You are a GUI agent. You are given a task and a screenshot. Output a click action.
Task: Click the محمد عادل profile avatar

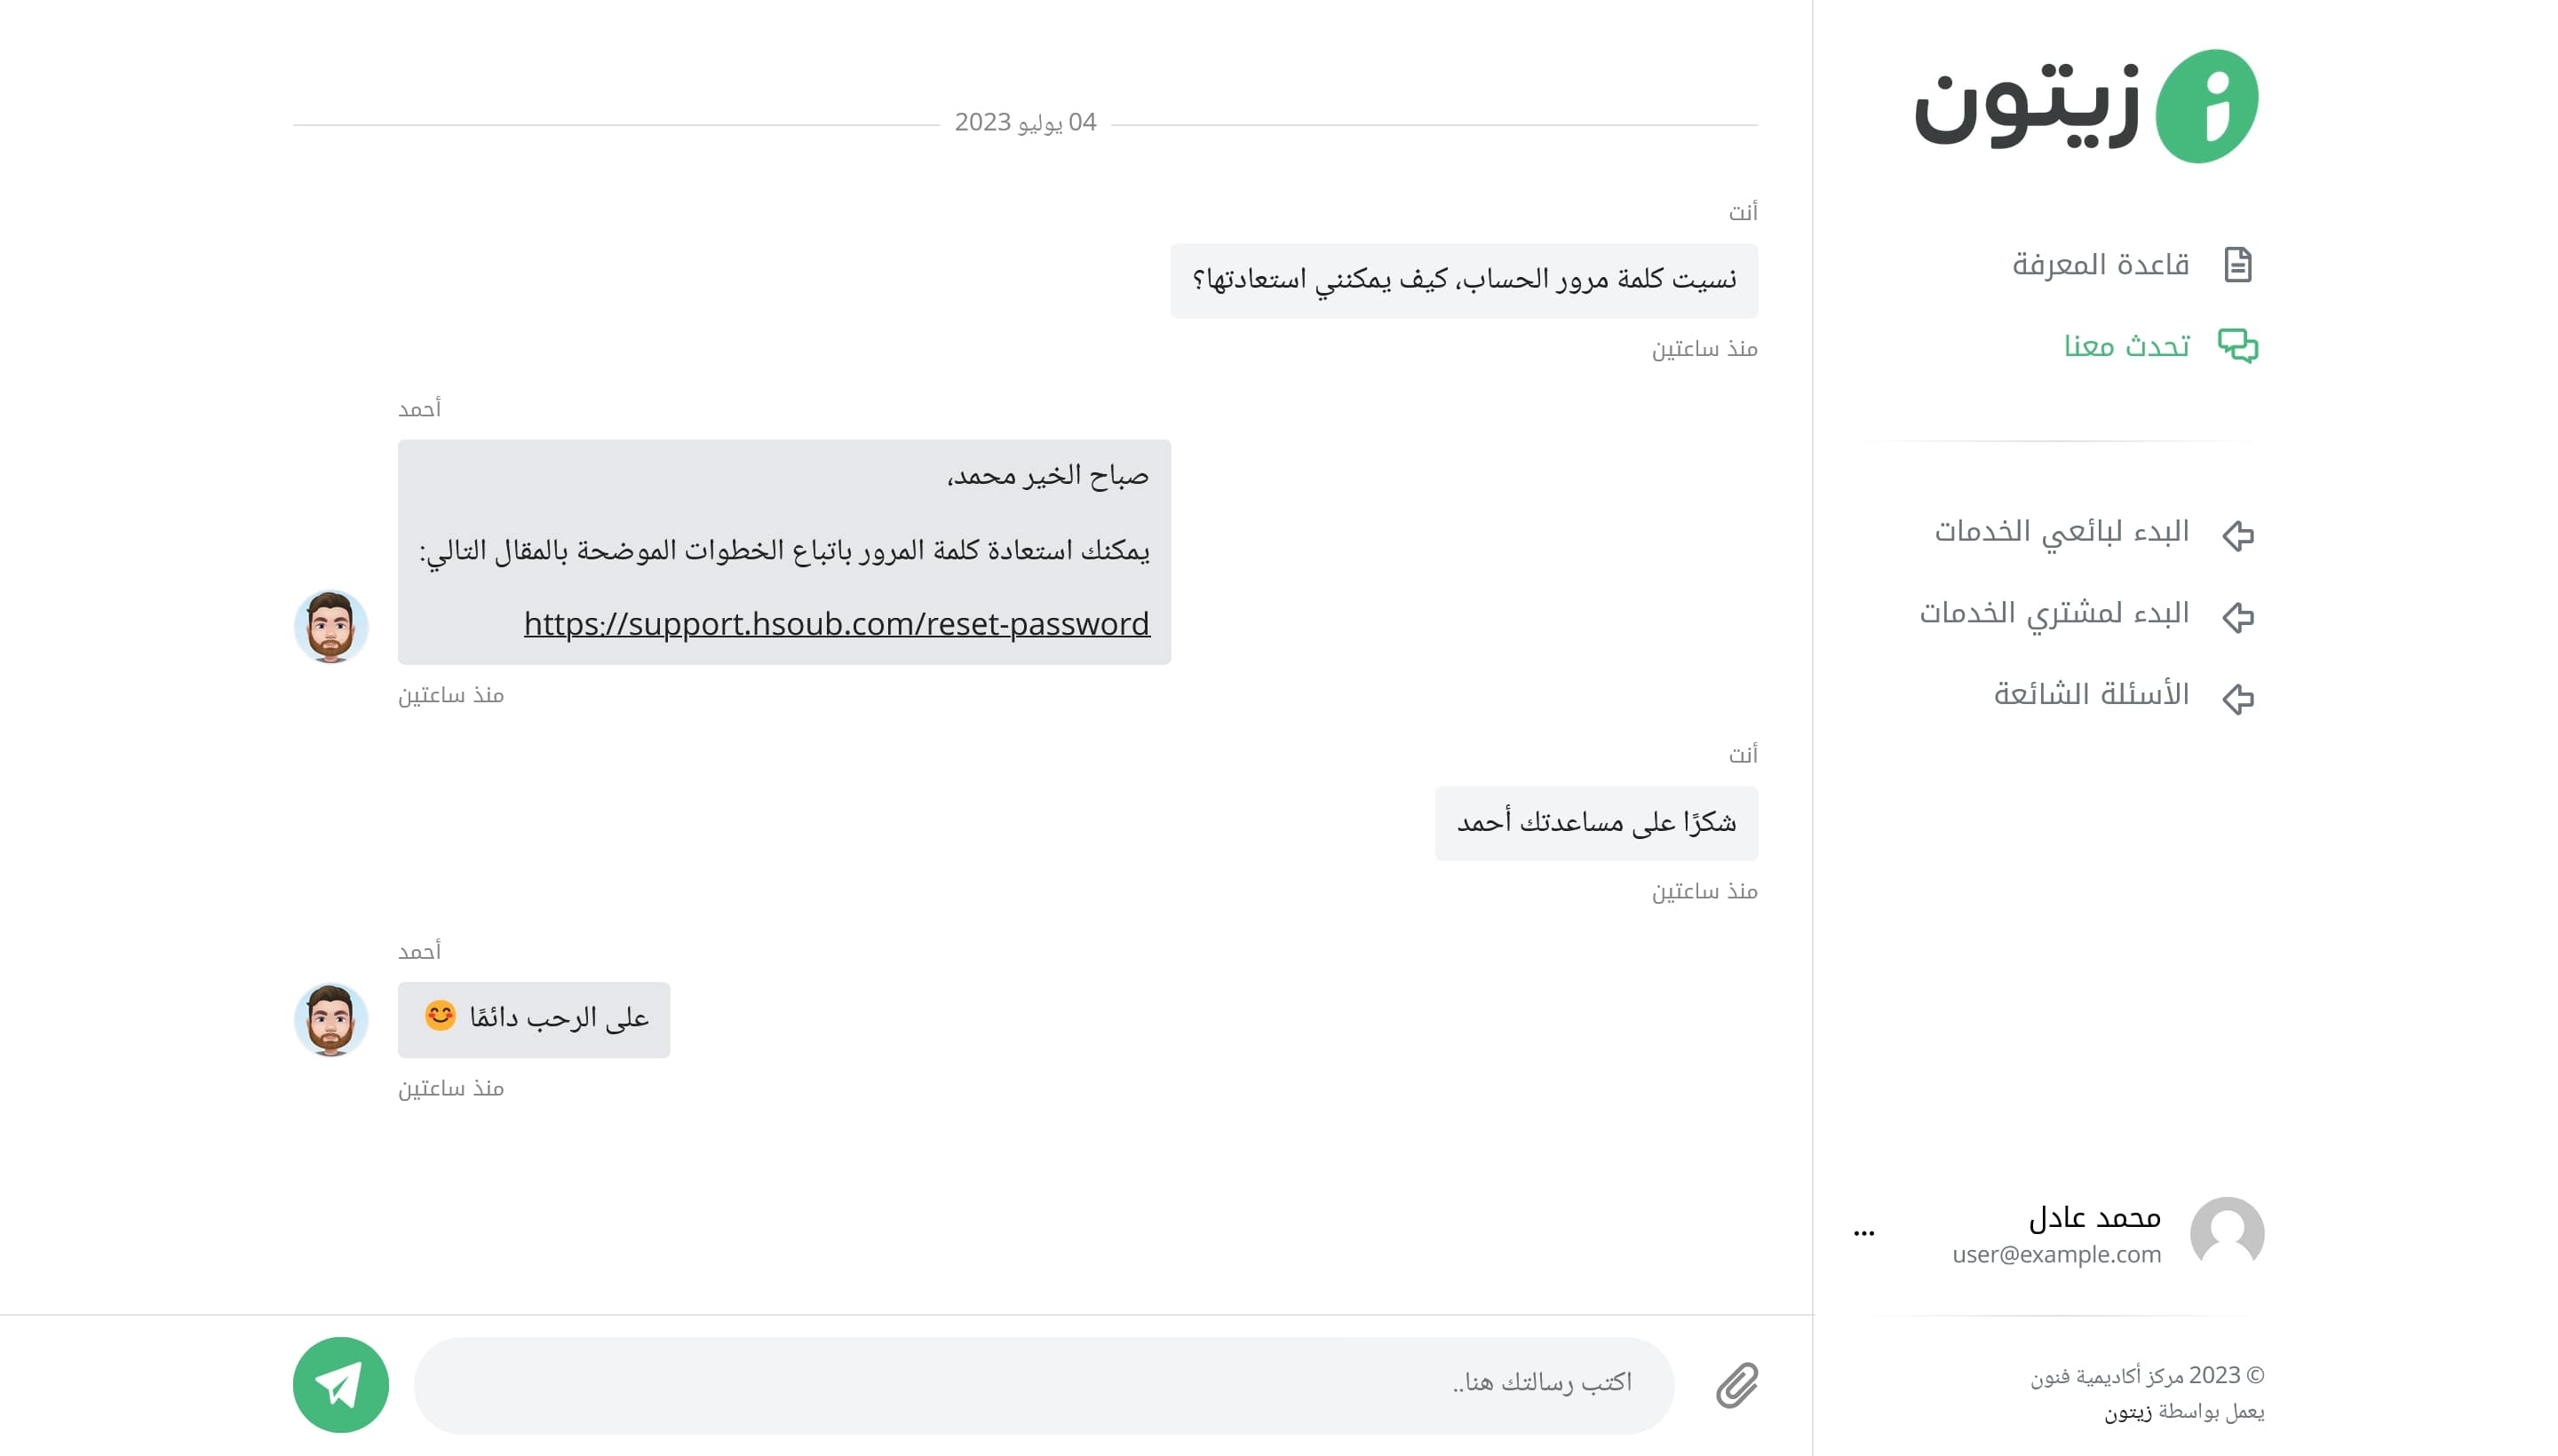tap(2227, 1233)
